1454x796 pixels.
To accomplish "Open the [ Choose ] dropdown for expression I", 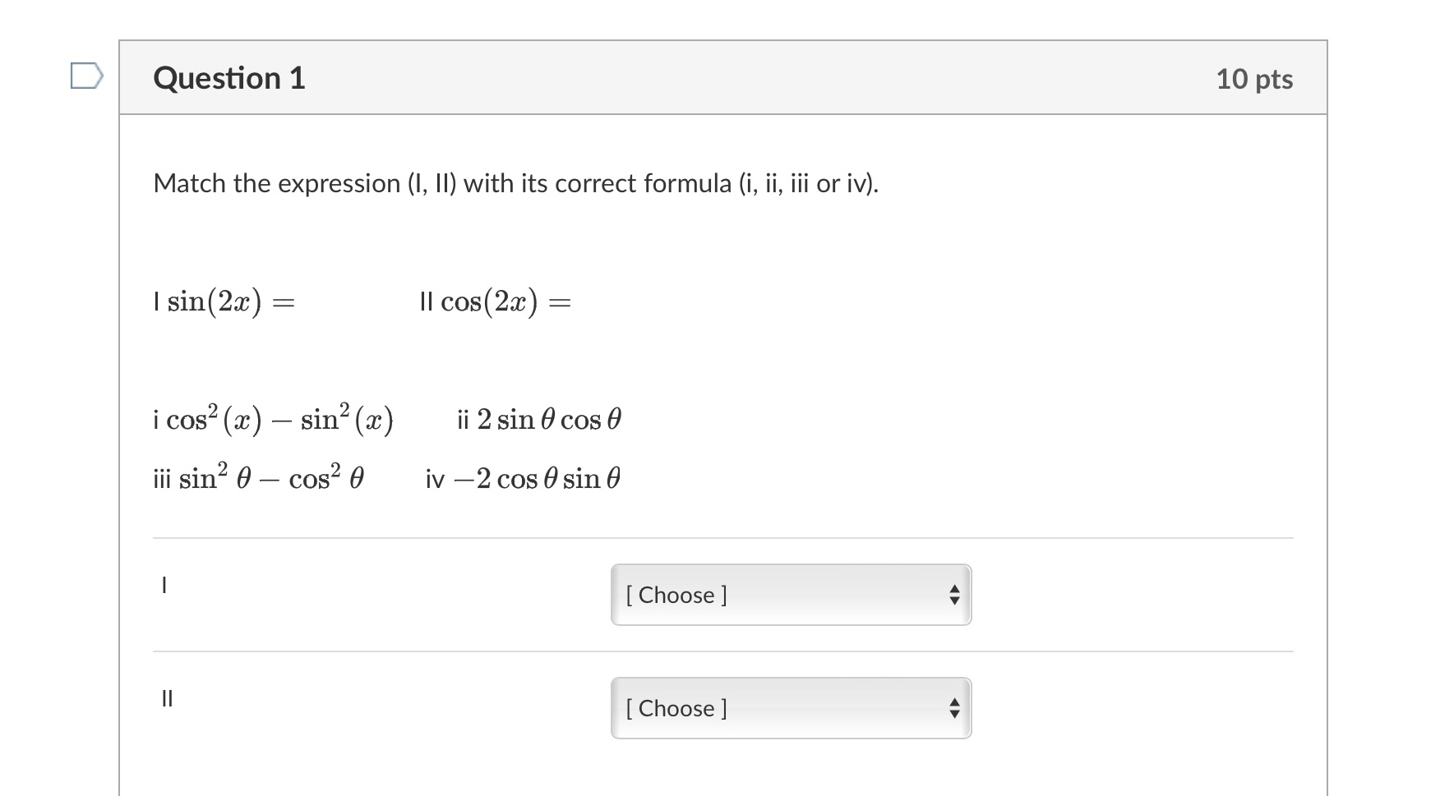I will click(x=789, y=595).
